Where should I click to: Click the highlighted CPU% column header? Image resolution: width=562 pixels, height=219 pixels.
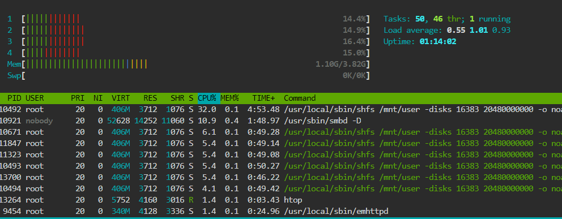tap(208, 98)
